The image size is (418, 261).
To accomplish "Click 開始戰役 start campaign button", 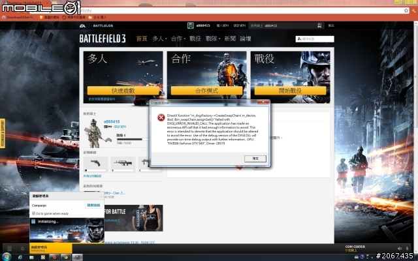I will point(290,91).
